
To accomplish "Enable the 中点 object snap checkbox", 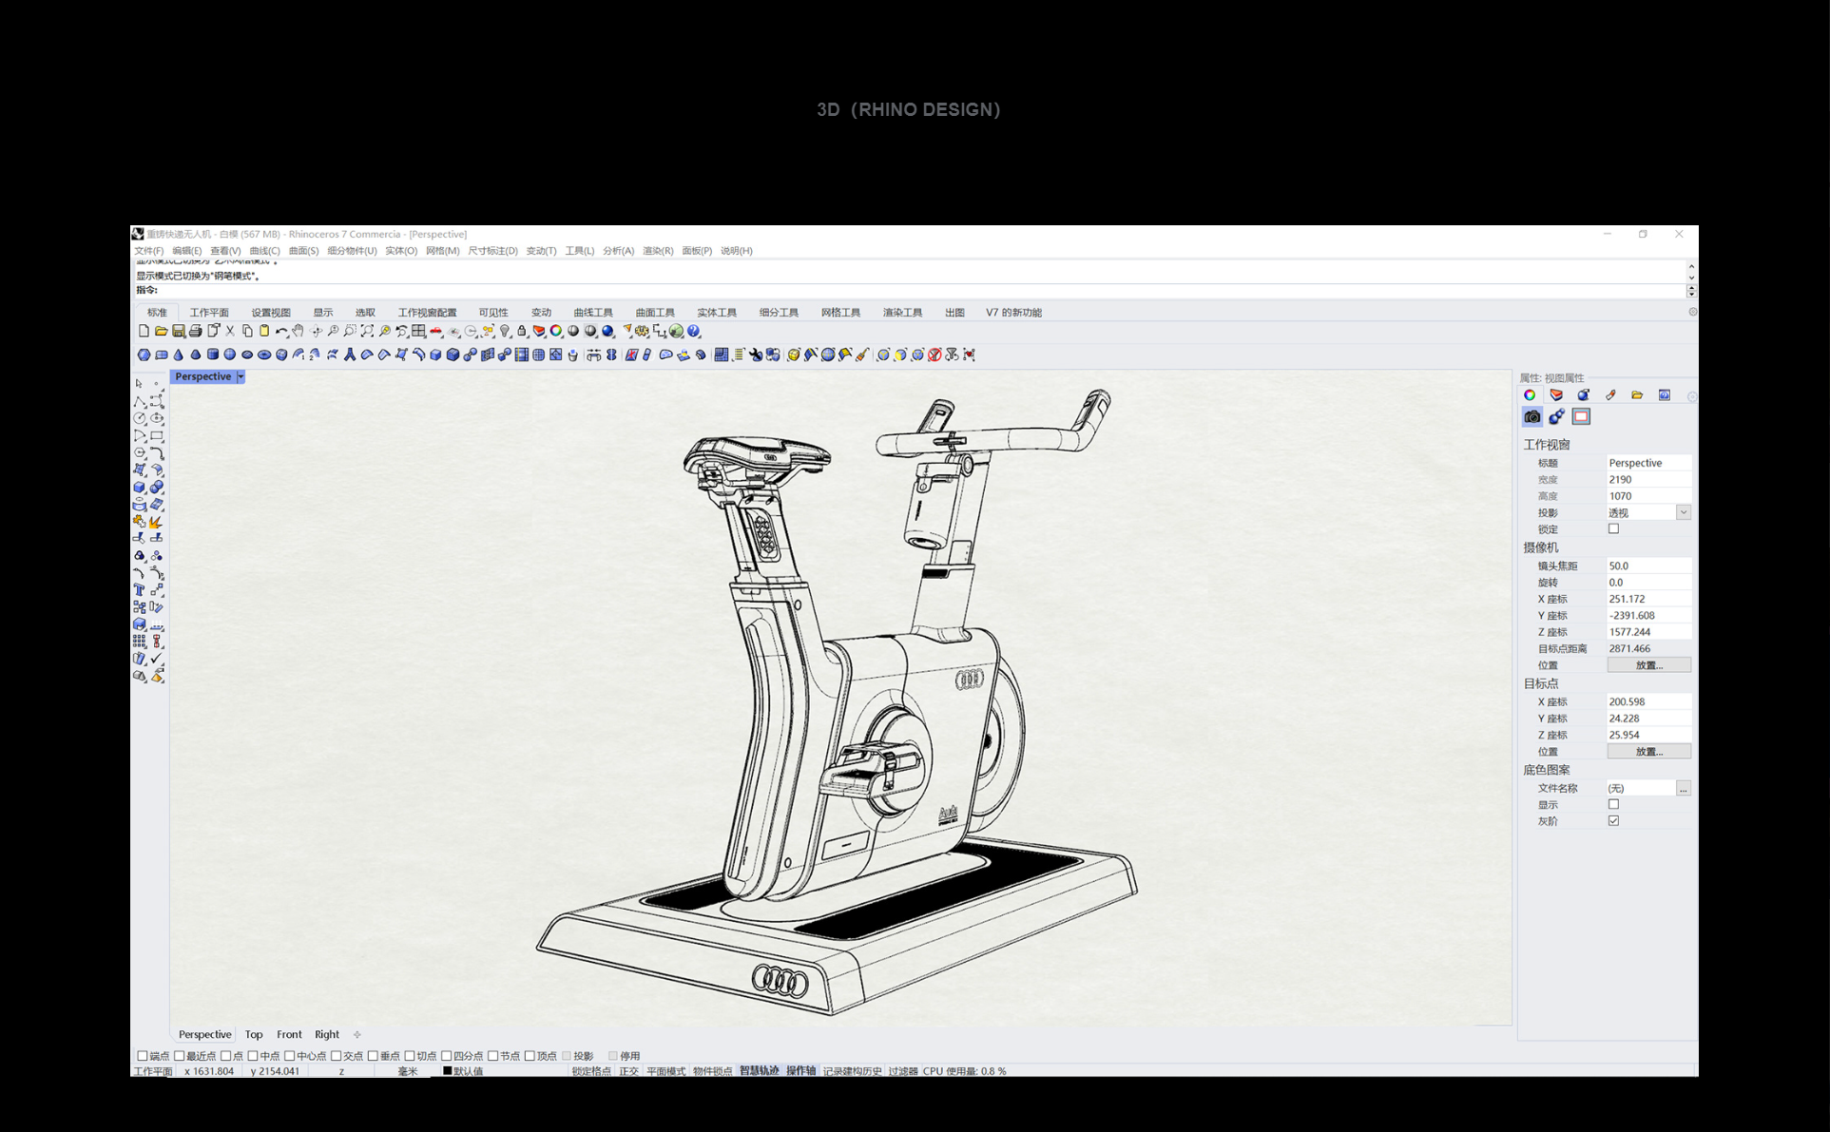I will click(254, 1055).
